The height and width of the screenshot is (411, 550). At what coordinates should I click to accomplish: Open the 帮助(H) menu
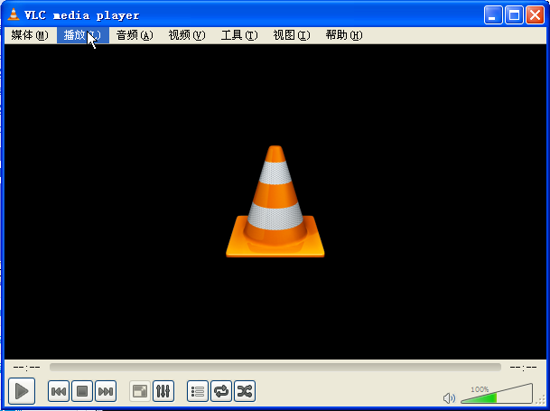tap(344, 35)
